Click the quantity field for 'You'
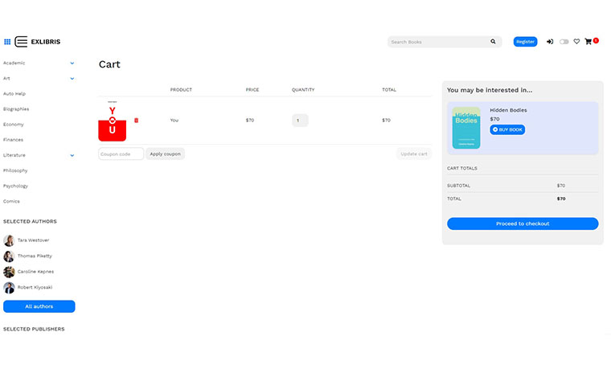The height and width of the screenshot is (365, 611). pyautogui.click(x=300, y=121)
